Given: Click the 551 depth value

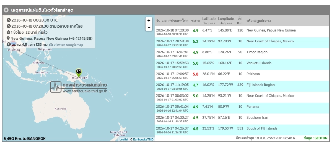Looking at the screenshot, I should pyautogui.click(x=240, y=128).
